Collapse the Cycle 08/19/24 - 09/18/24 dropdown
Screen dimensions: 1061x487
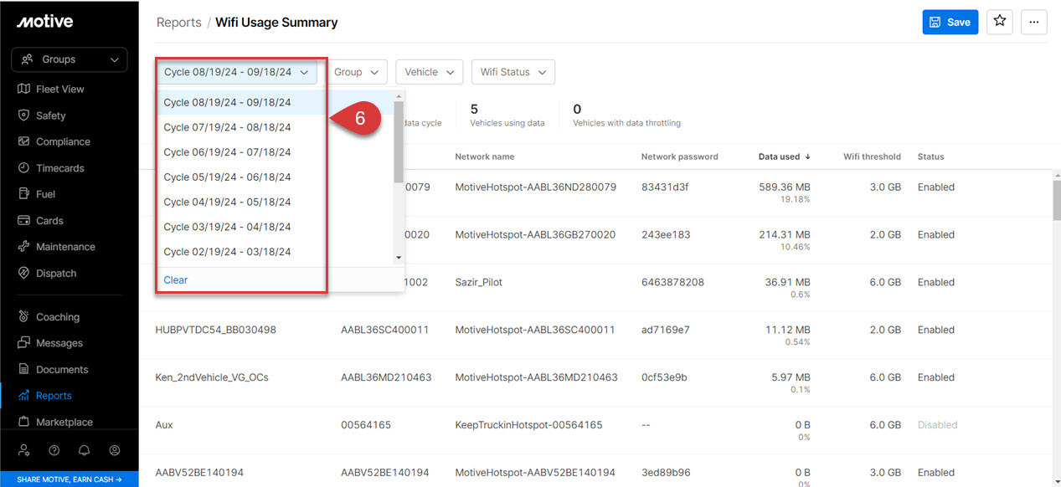[x=236, y=72]
